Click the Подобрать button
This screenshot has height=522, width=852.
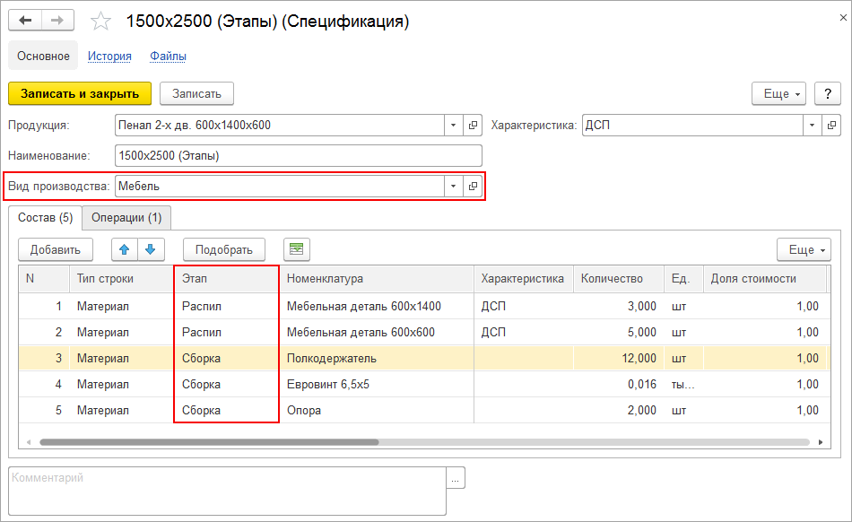point(223,249)
